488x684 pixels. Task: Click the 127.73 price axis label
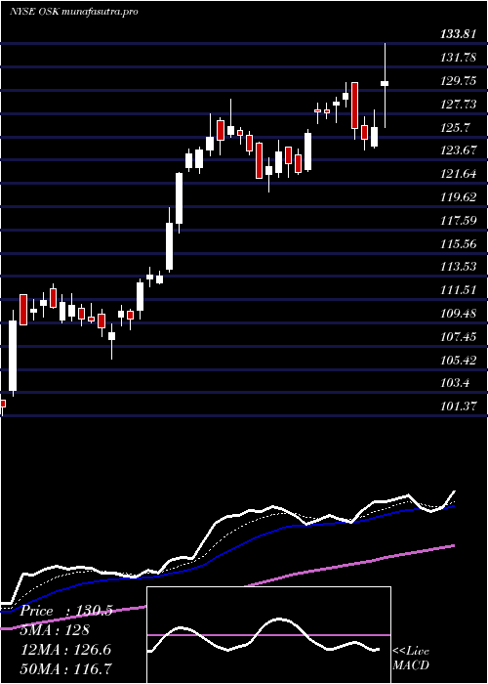pyautogui.click(x=458, y=104)
